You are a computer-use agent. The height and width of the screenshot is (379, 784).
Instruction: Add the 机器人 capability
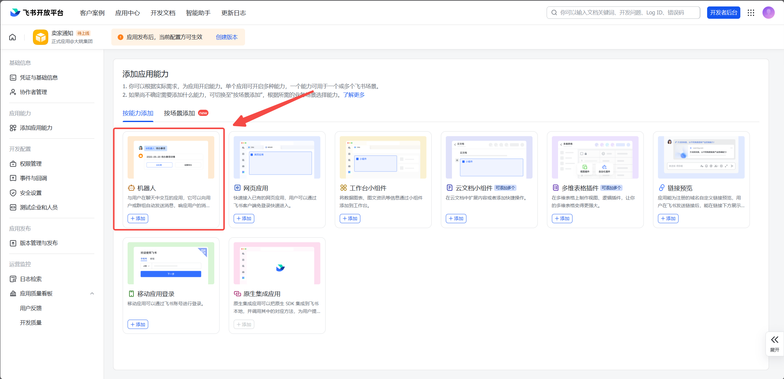pyautogui.click(x=138, y=219)
